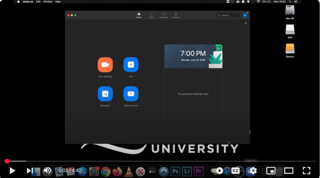Screen dimensions: 320x178
Task: Switch to the Contacts tab
Action: [x=176, y=15]
